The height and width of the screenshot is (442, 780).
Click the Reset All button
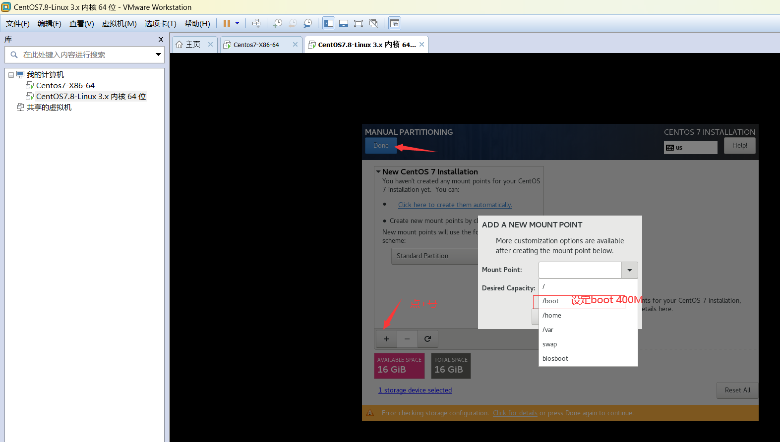click(737, 390)
